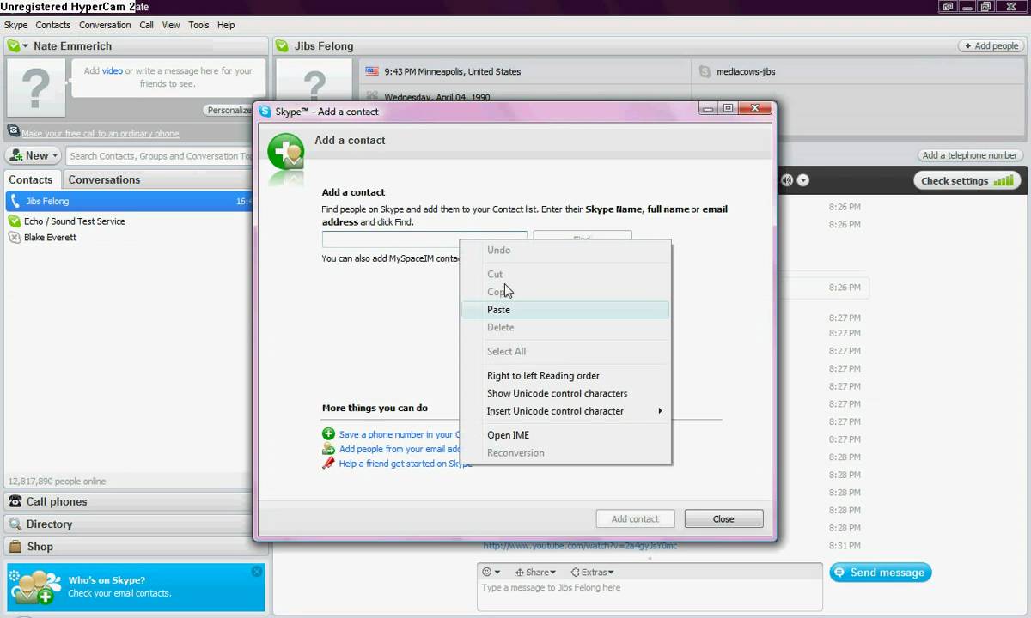
Task: Switch to the Contacts tab
Action: tap(31, 179)
